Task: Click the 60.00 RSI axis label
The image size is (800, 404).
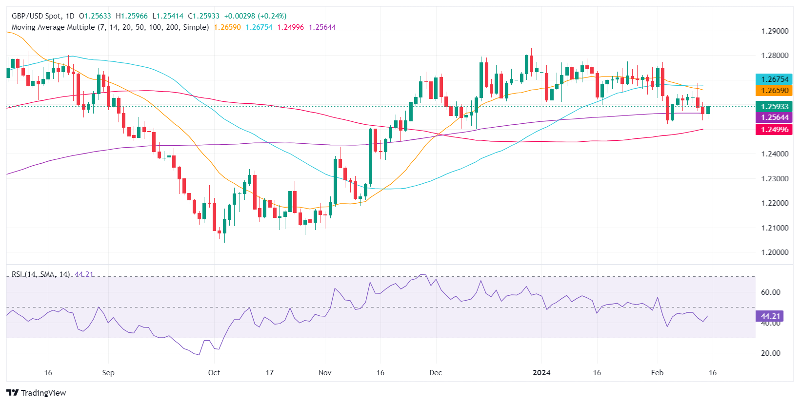Action: [771, 292]
